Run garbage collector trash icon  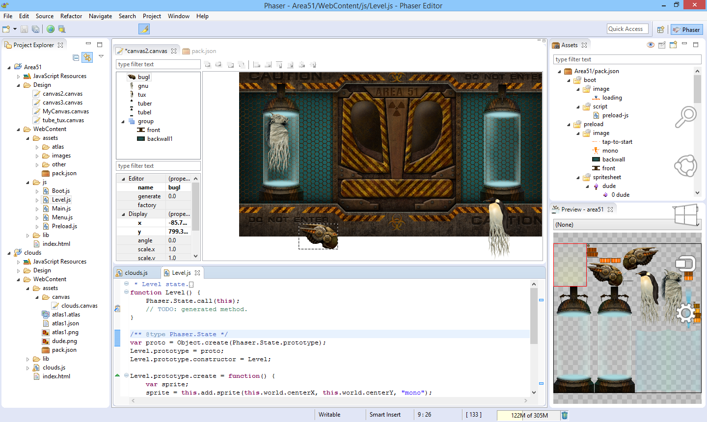pyautogui.click(x=565, y=415)
